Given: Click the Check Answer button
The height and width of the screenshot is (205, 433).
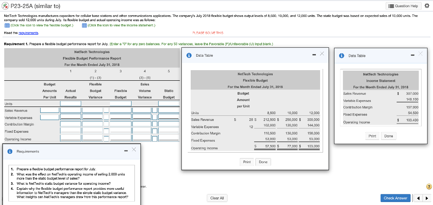Looking at the screenshot, I should pos(395,198).
